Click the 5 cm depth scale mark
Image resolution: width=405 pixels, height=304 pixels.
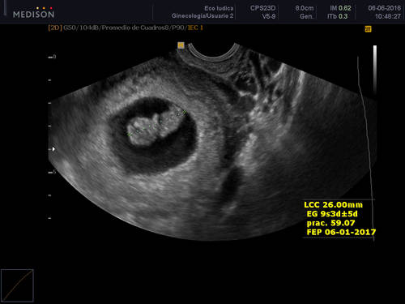53,172
